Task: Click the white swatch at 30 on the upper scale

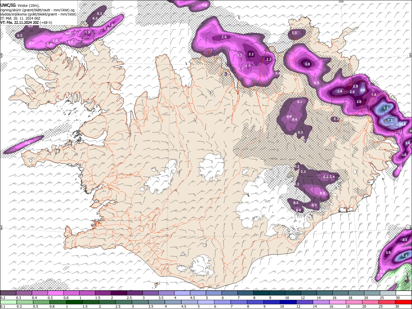Action: coord(404,293)
